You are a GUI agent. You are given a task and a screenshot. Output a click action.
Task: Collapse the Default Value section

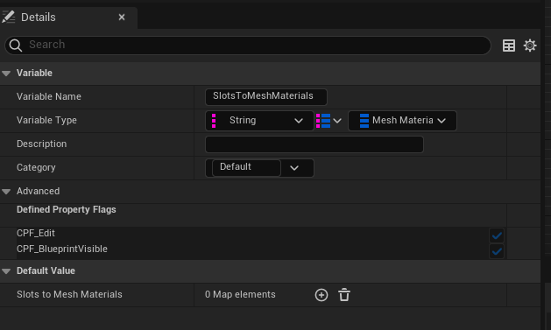point(6,271)
